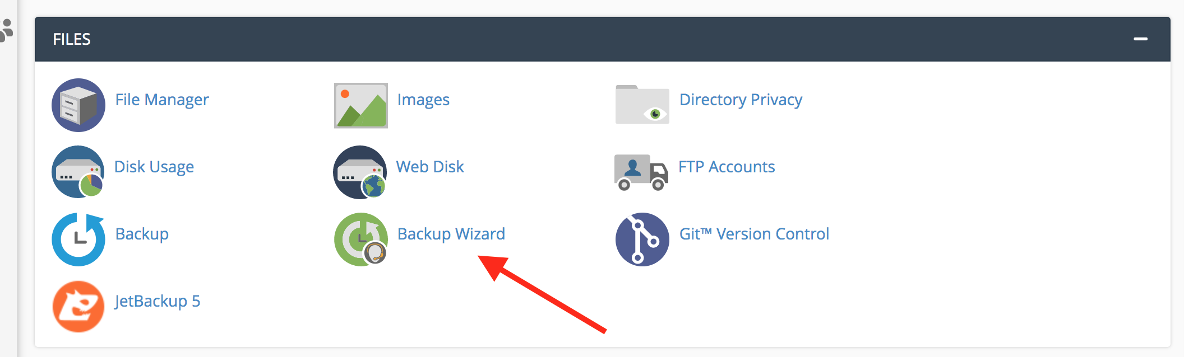This screenshot has height=357, width=1184.
Task: Collapse the FILES section with minus button
Action: pos(1140,39)
